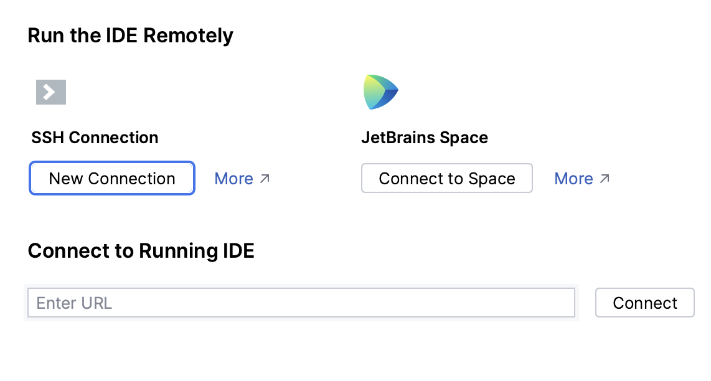Click the Connect to Running IDE section title
The height and width of the screenshot is (381, 711).
pos(141,251)
